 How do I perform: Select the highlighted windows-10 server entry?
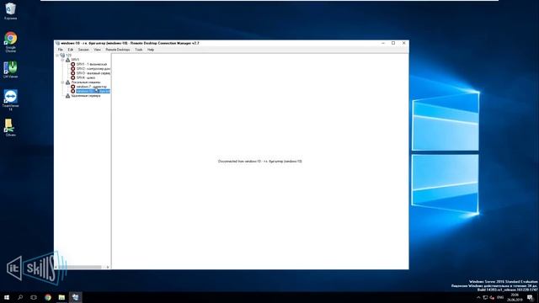tap(93, 92)
